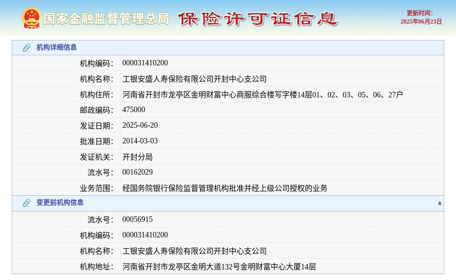Click the update date 2025年06月23日
Viewport: 456px width, 280px height.
[x=421, y=22]
